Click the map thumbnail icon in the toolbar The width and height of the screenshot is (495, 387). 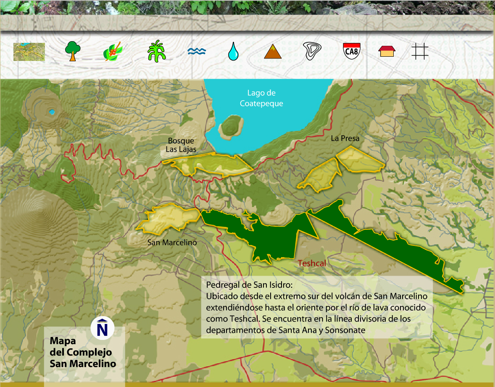[29, 52]
